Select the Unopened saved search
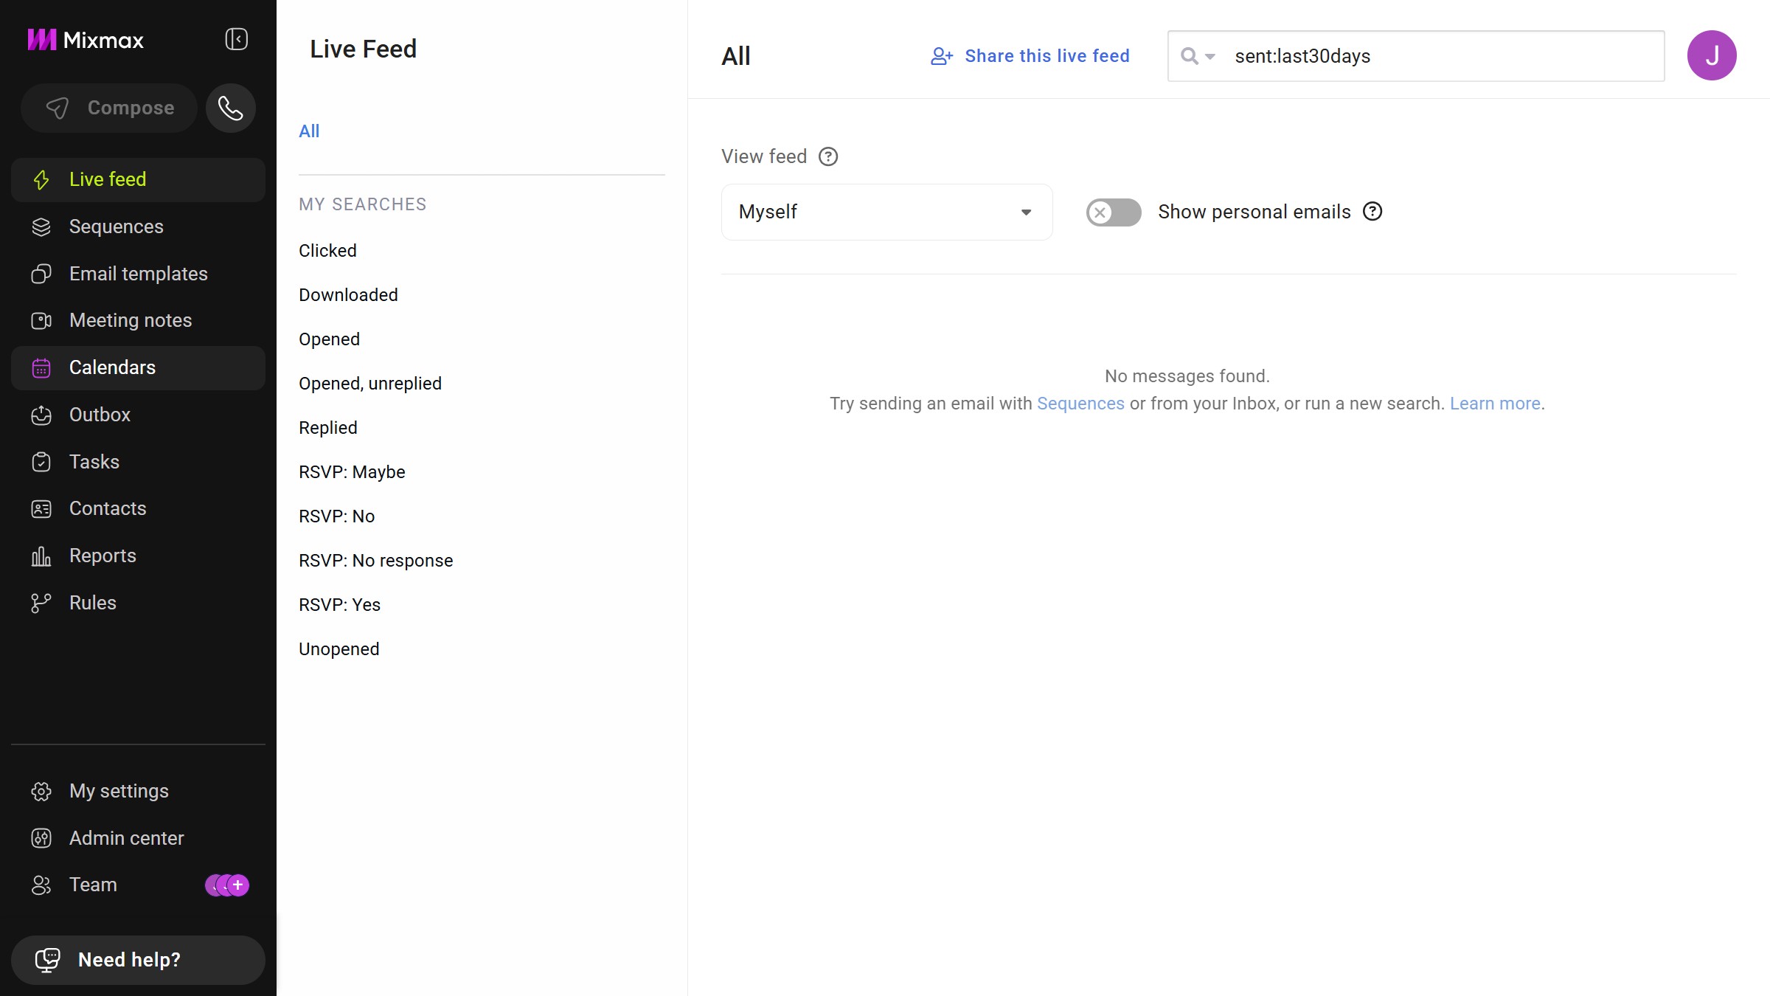1770x996 pixels. [x=339, y=649]
